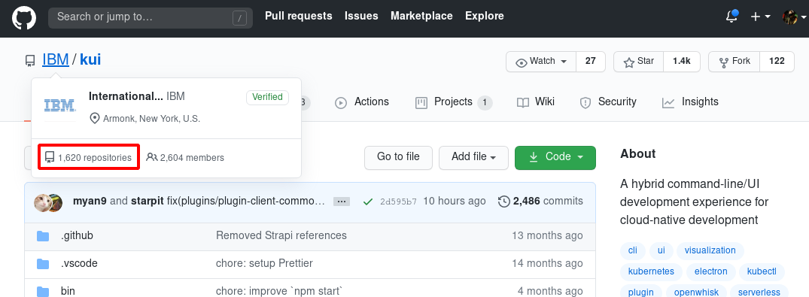
Task: Select the electron topic tag
Action: coord(711,271)
